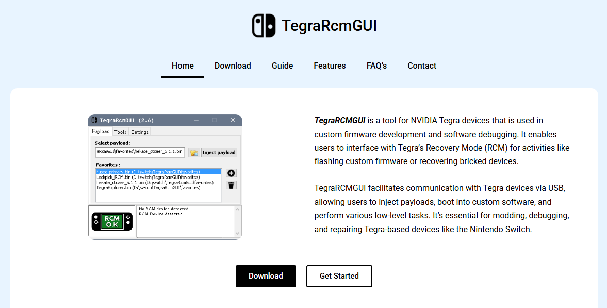The width and height of the screenshot is (607, 308).
Task: Click the plus icon to add a favorite
Action: tap(231, 173)
